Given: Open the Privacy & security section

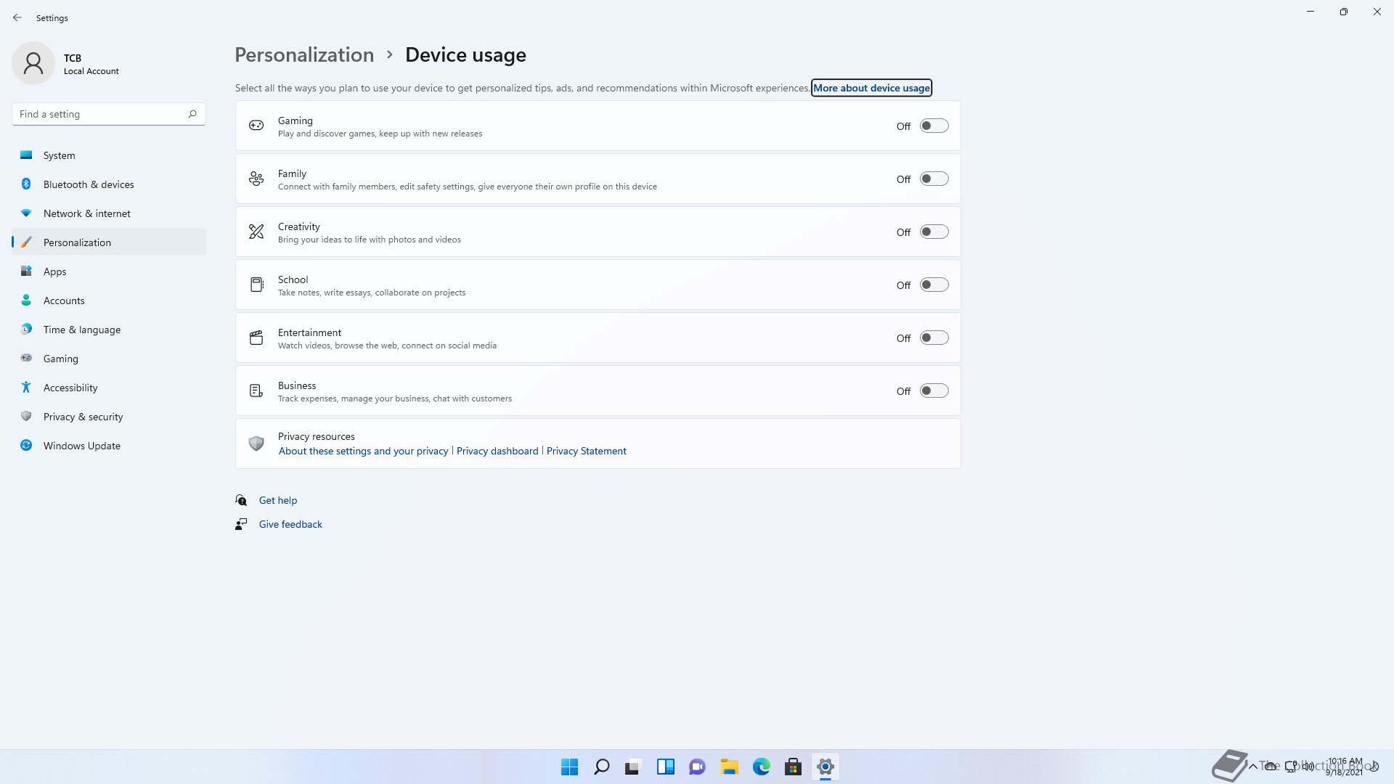Looking at the screenshot, I should (83, 417).
